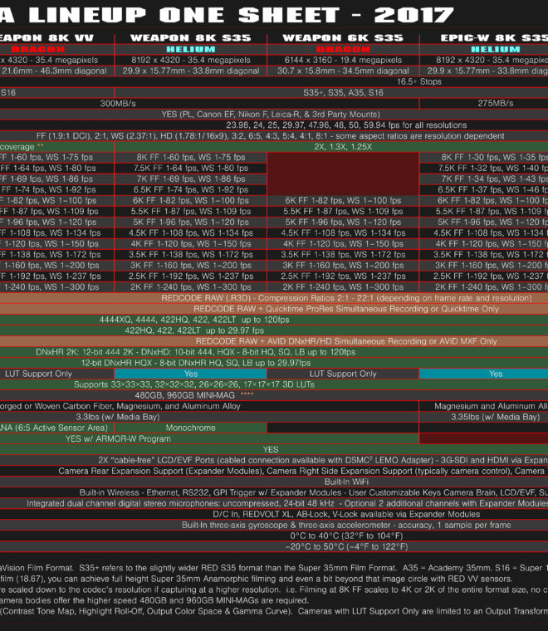
Task: Click '3.5K FF 1-138 fps' in WEAPON 8K S35 column
Action: [191, 255]
